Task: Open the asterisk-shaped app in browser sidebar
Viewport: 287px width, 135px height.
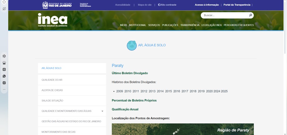Action: pyautogui.click(x=4, y=56)
